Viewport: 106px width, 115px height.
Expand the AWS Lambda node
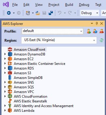(x=5, y=111)
